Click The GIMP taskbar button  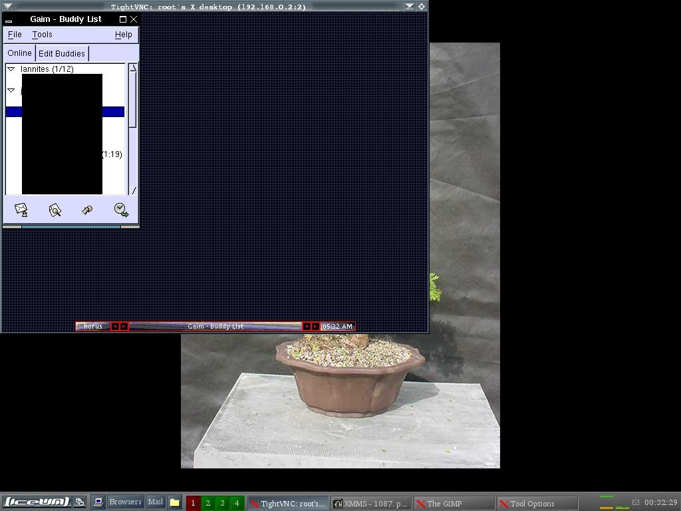tap(454, 504)
